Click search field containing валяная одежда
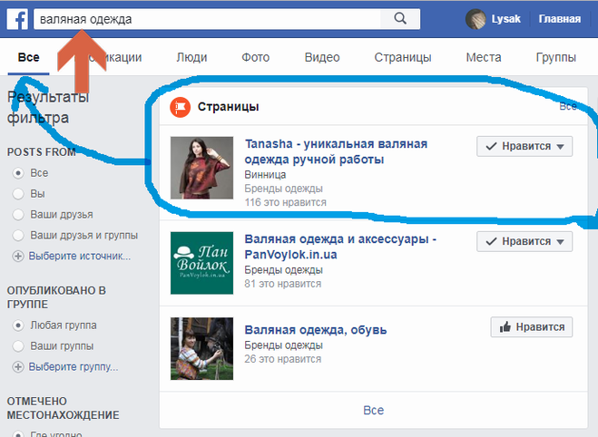 (x=207, y=19)
